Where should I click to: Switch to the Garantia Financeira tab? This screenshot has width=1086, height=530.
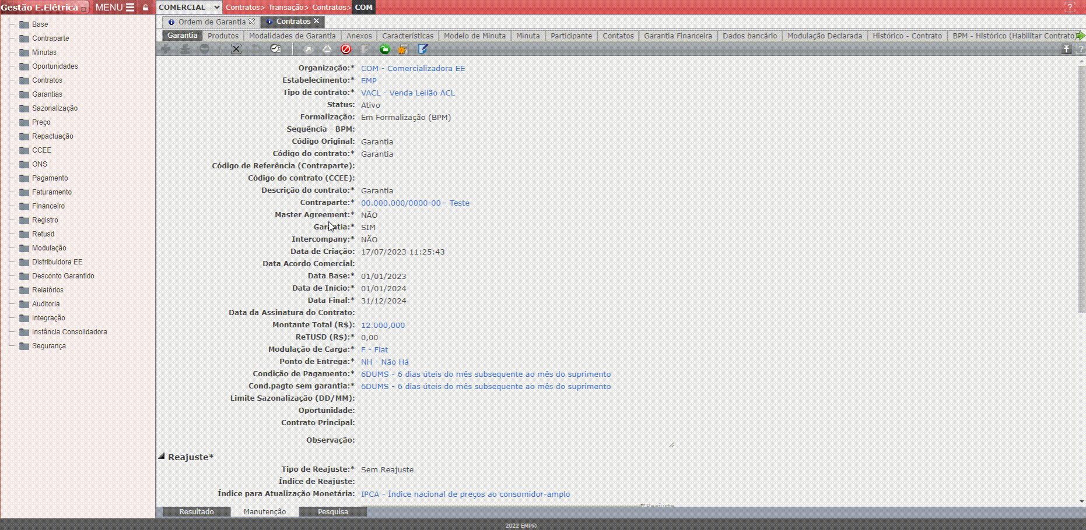tap(678, 36)
